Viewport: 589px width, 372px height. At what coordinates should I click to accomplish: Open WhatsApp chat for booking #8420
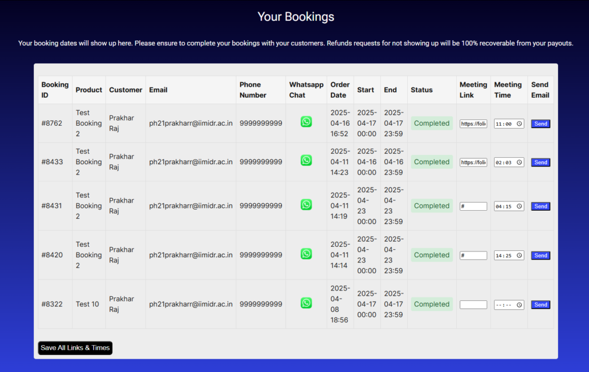pyautogui.click(x=306, y=254)
